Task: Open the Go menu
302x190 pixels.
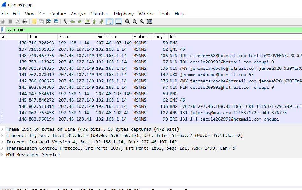Action: point(42,14)
